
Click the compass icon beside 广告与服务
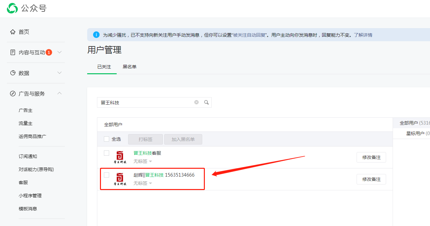[x=13, y=94]
